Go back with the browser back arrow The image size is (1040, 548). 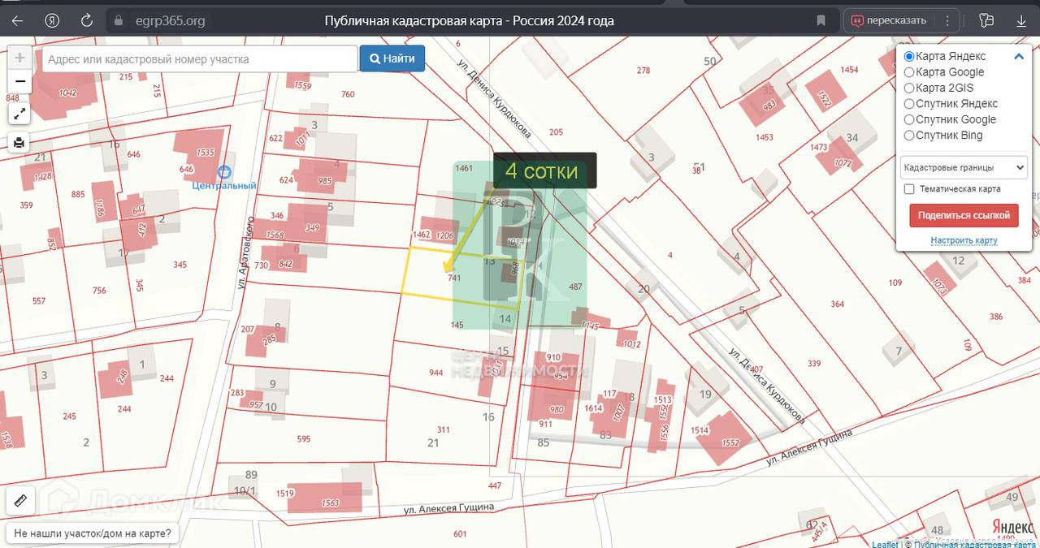pyautogui.click(x=18, y=20)
